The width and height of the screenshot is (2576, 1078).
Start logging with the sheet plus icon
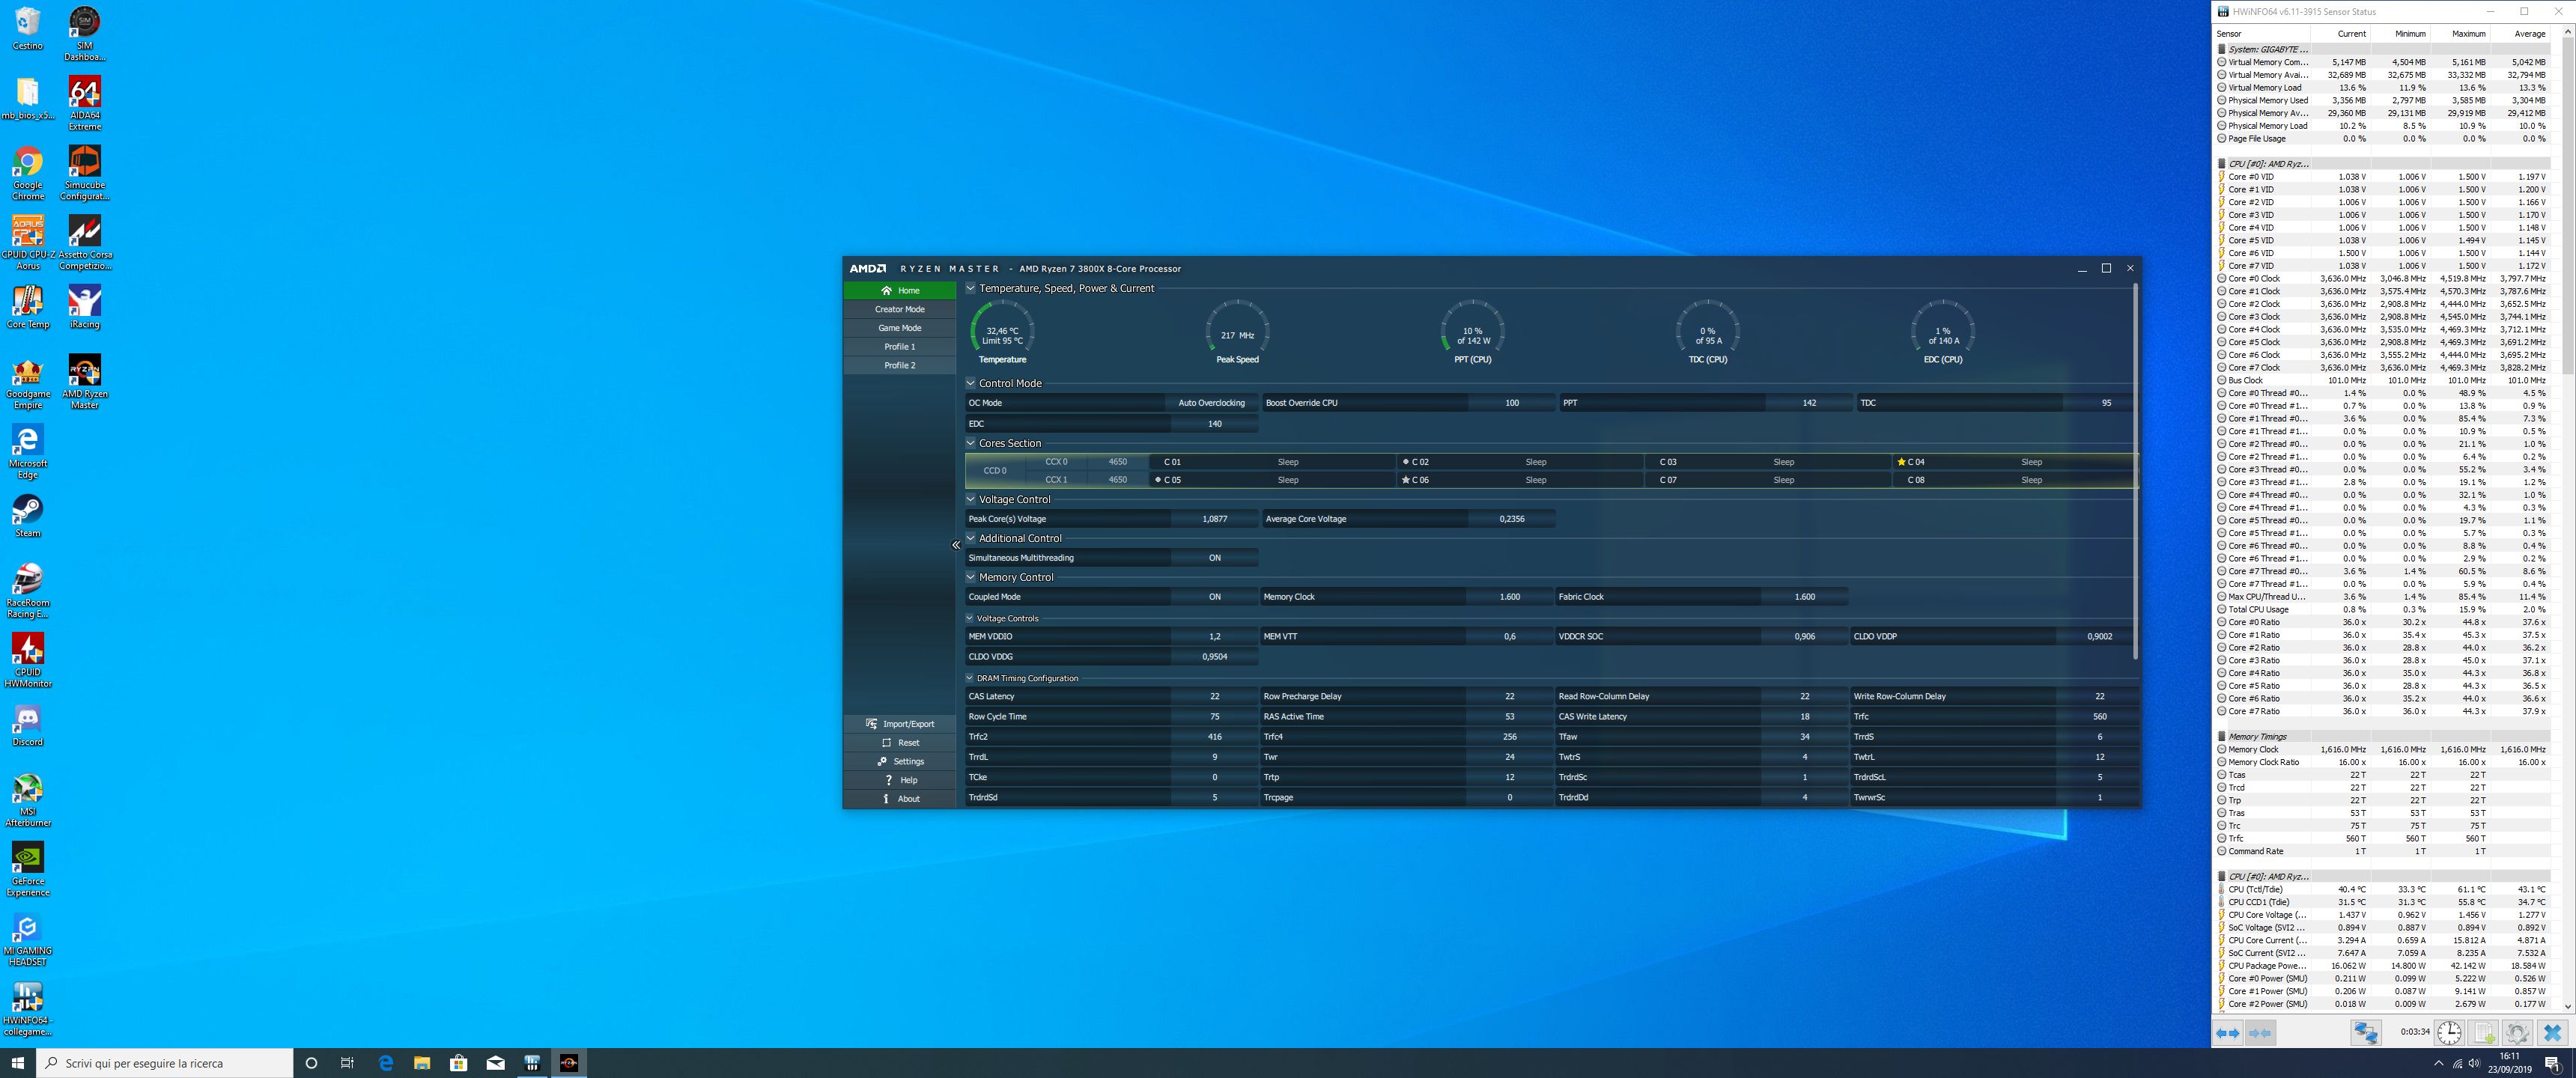(x=2484, y=1033)
